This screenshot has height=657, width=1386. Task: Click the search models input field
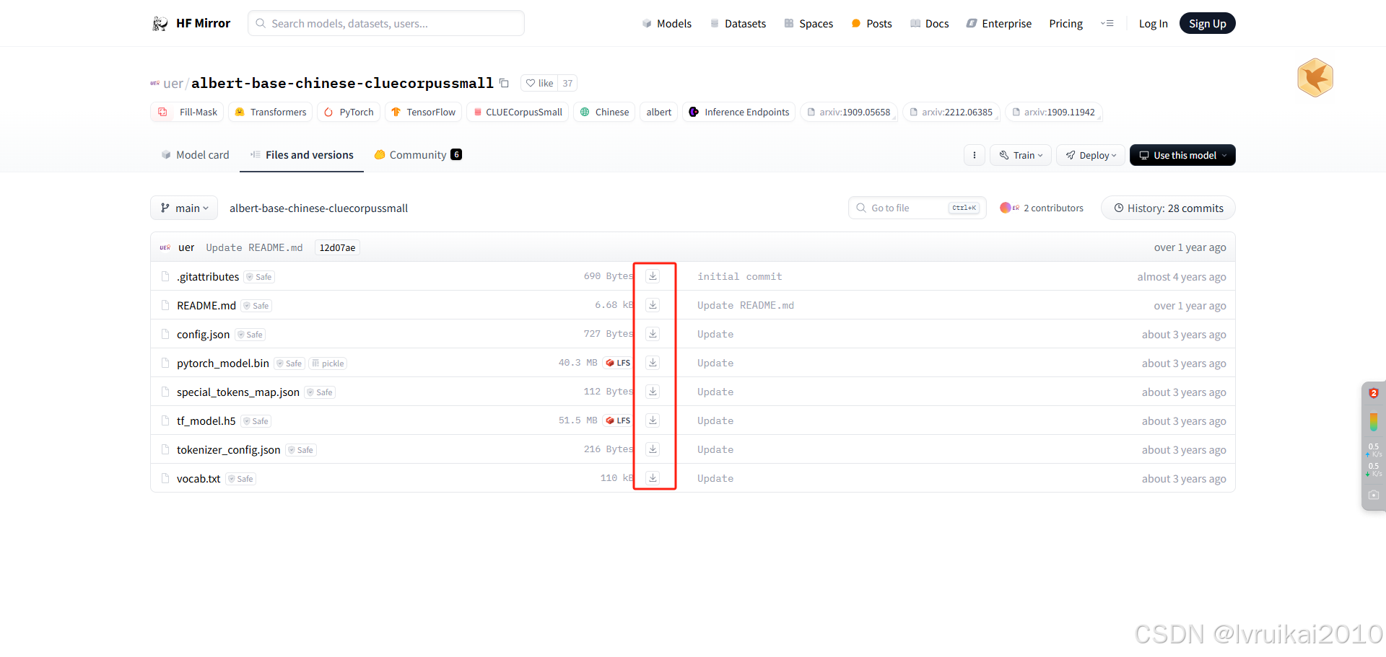pyautogui.click(x=386, y=23)
